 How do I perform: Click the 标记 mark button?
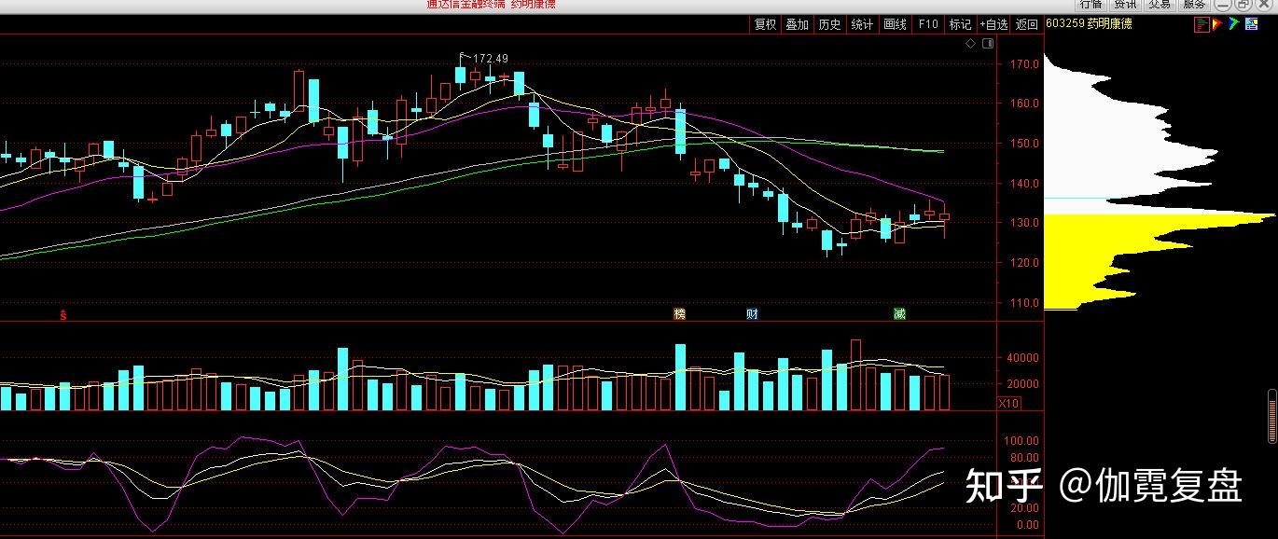[x=960, y=24]
